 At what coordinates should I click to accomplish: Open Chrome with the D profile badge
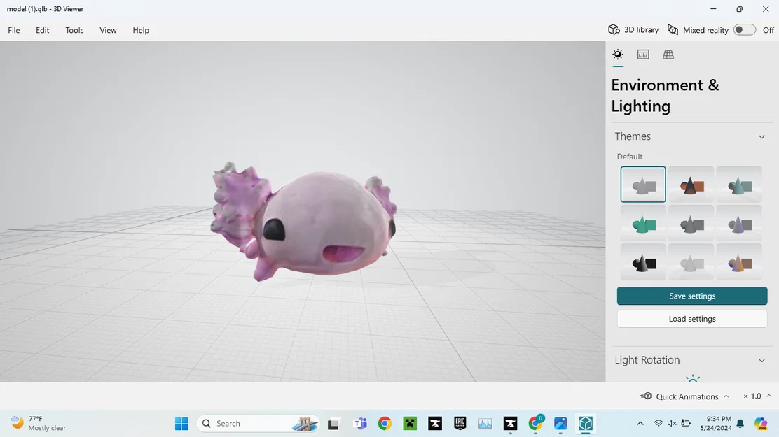click(x=535, y=424)
